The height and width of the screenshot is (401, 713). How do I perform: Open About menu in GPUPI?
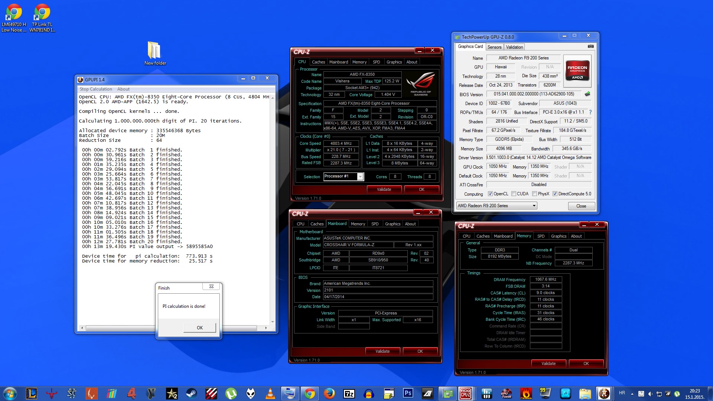click(x=123, y=89)
